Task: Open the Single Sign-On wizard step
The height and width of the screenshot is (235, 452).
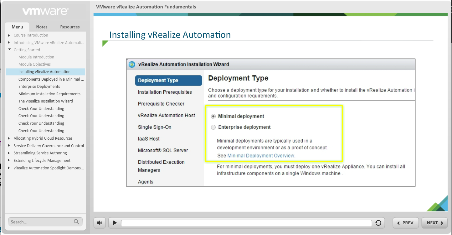Action: [155, 127]
